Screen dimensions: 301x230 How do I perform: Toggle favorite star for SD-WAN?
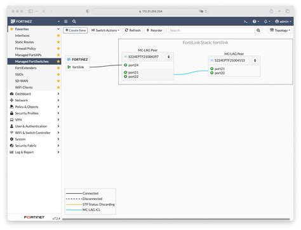58,81
